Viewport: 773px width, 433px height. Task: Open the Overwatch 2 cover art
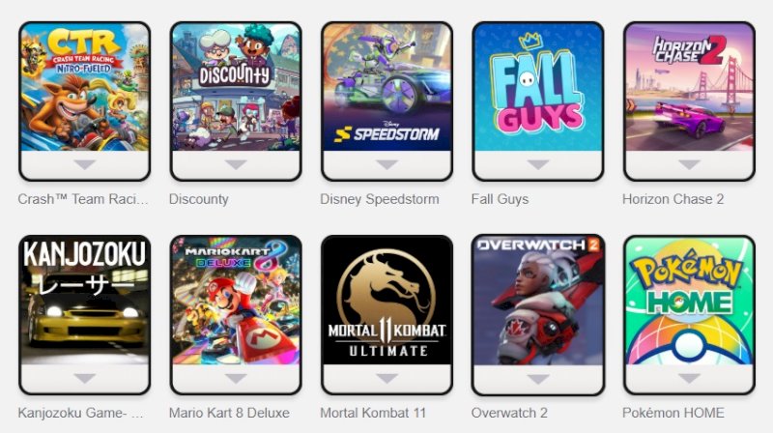(x=538, y=301)
